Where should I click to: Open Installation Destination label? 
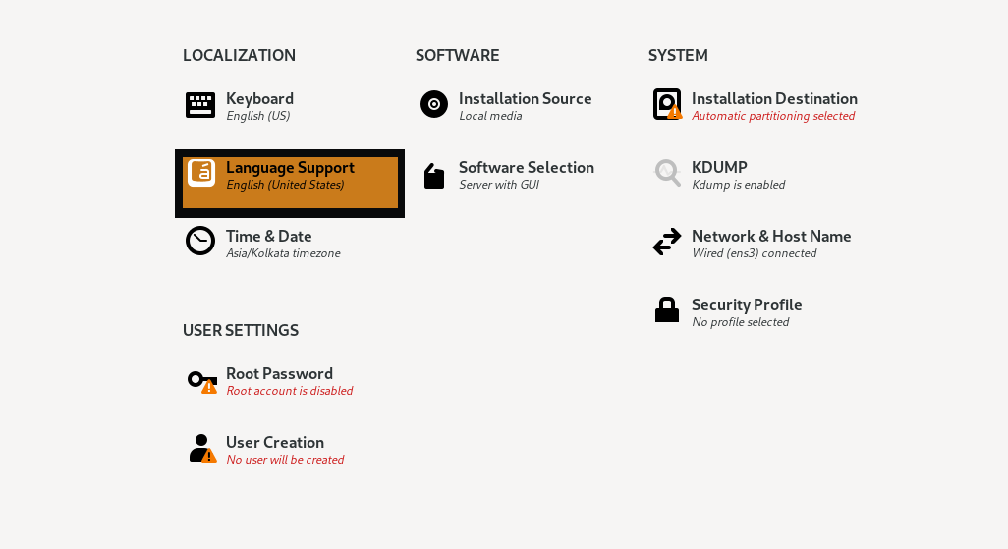pos(774,99)
